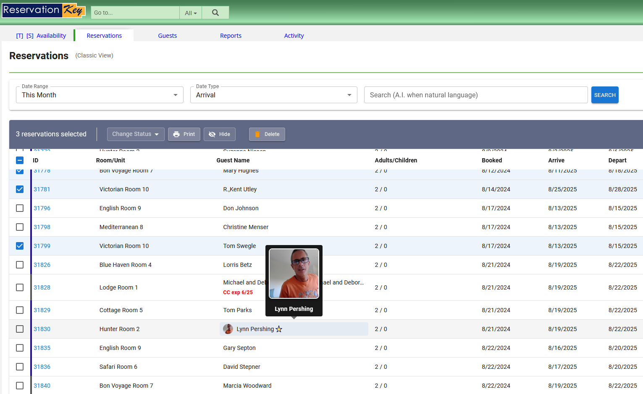Viewport: 643px width, 394px height.
Task: Click the Reservation Key logo
Action: pos(44,10)
